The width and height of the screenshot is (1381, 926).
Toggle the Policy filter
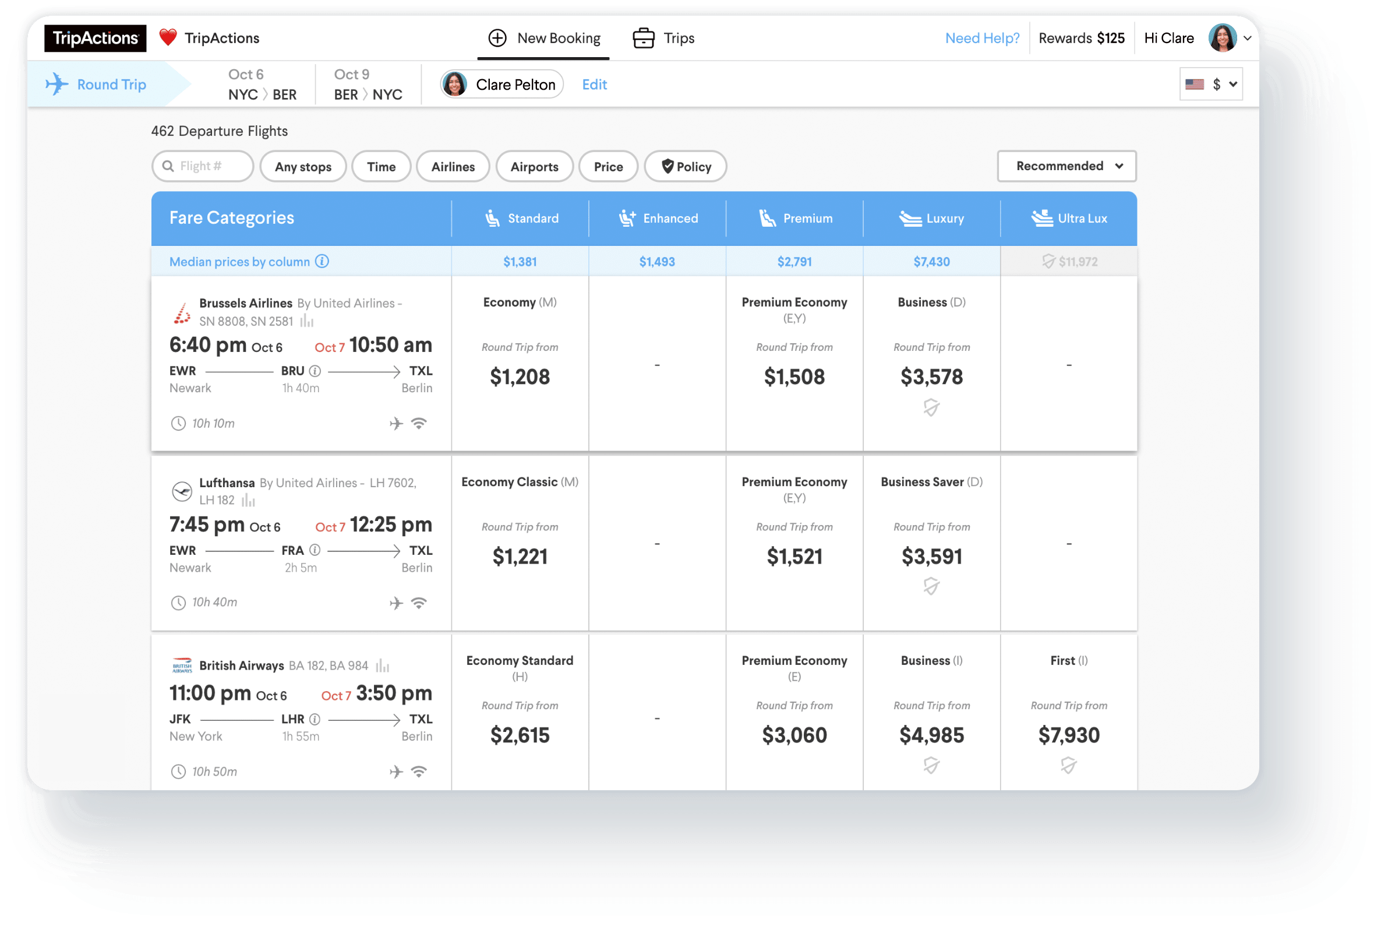point(685,167)
